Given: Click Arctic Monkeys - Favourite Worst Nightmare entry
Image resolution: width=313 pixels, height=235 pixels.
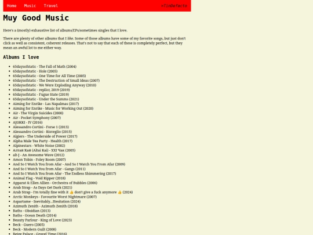Looking at the screenshot, I should (x=54, y=197).
